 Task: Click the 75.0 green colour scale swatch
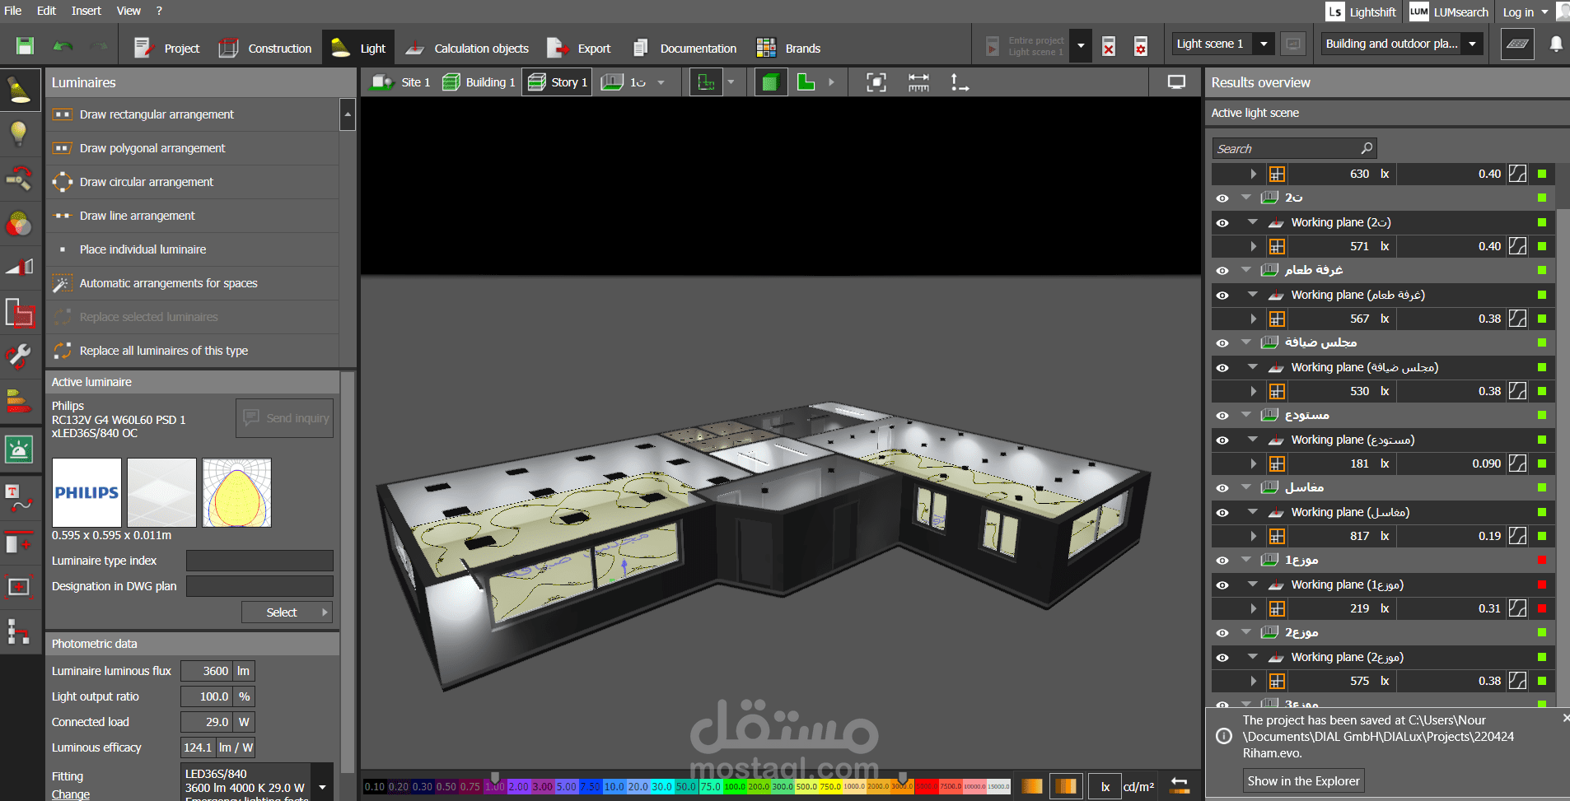710,787
